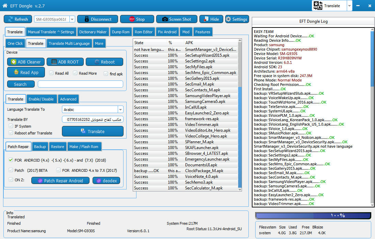Click the red Stop sign icon
375x239 pixels.
point(132,19)
